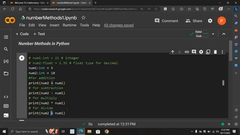Open the Files folder panel
This screenshot has height=135, width=240.
pos(6,73)
